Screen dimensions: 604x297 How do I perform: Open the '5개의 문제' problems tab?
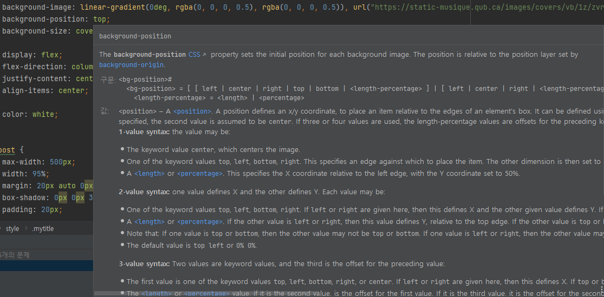pos(15,255)
